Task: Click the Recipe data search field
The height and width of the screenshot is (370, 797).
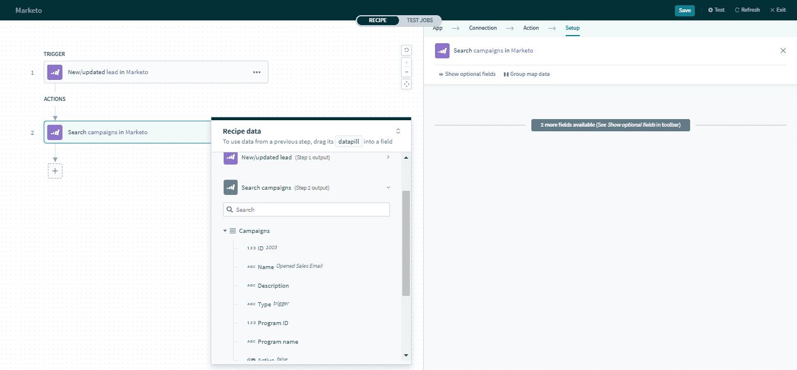Action: (307, 210)
